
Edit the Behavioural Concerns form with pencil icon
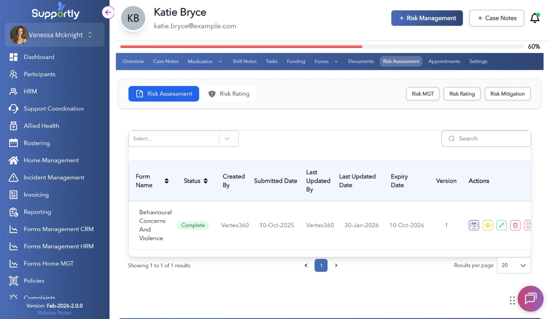tap(501, 225)
